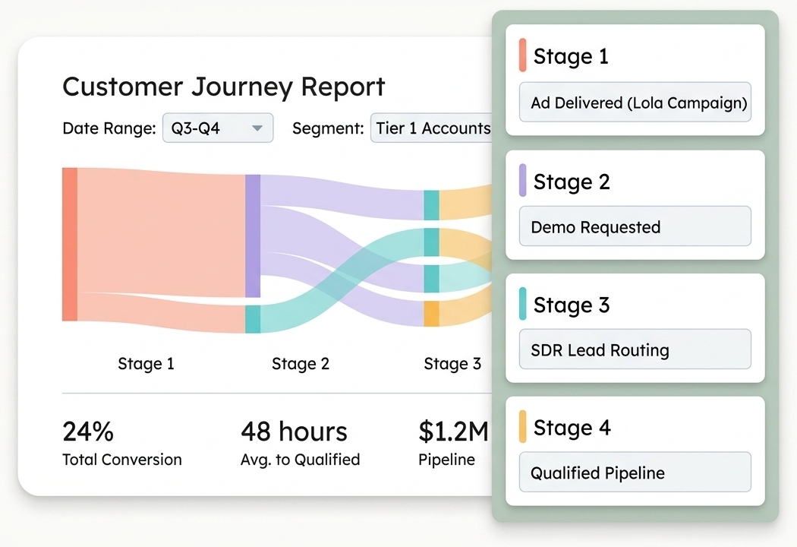Click the Stage 3 axis label under chart
Viewport: 797px width, 547px height.
point(452,363)
